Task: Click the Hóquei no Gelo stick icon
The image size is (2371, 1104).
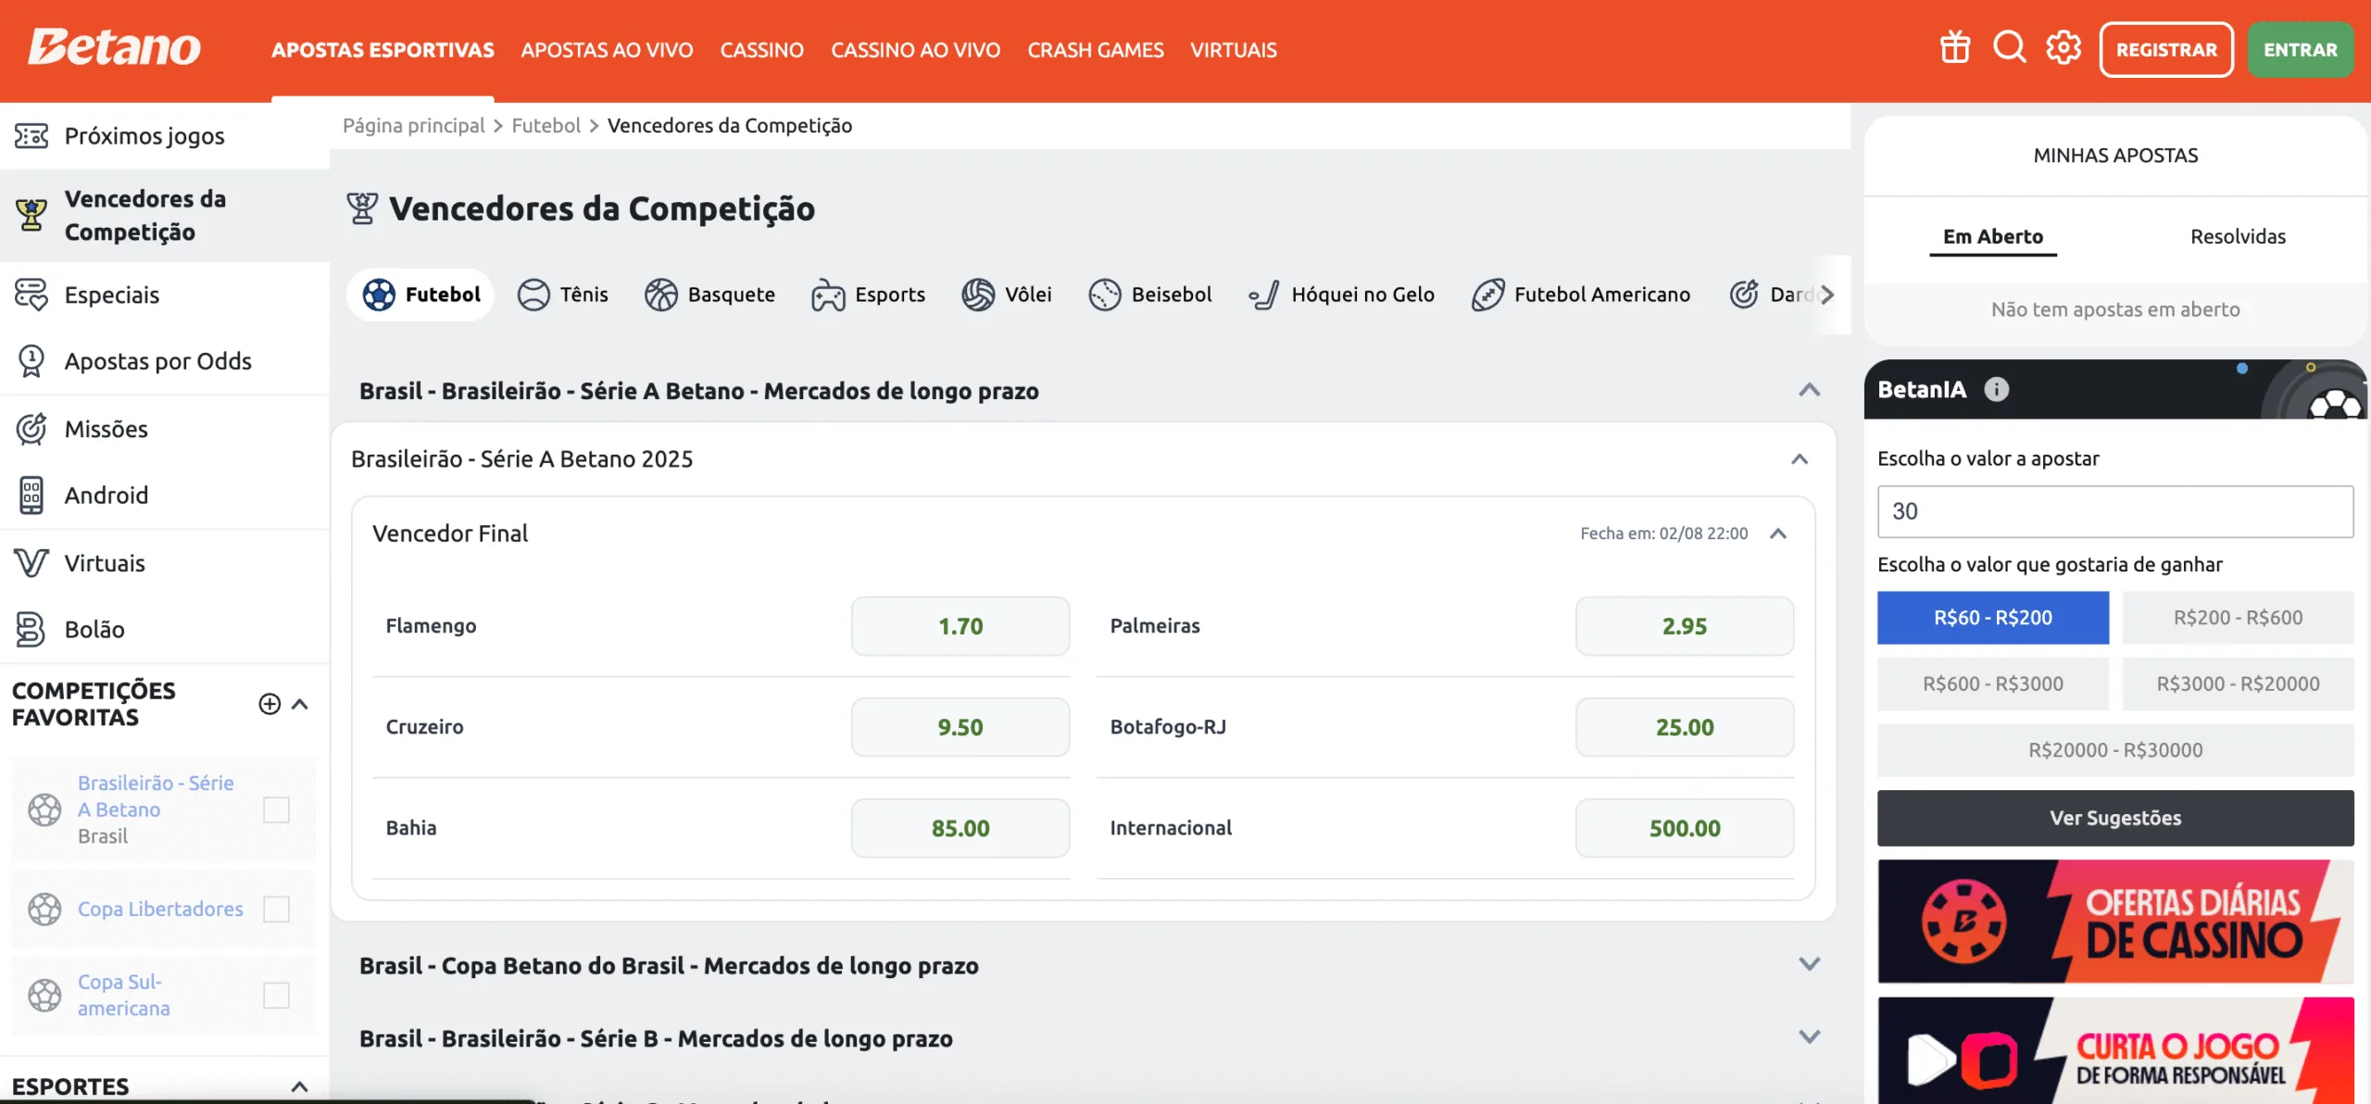Action: [1265, 295]
